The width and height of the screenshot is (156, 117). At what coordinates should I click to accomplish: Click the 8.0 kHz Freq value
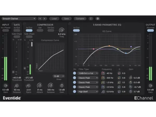tap(62, 34)
